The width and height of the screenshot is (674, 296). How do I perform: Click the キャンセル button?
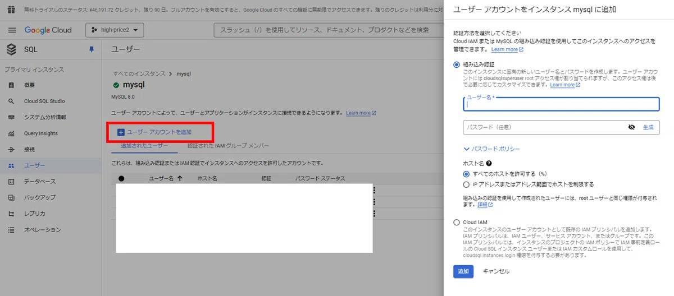point(496,271)
